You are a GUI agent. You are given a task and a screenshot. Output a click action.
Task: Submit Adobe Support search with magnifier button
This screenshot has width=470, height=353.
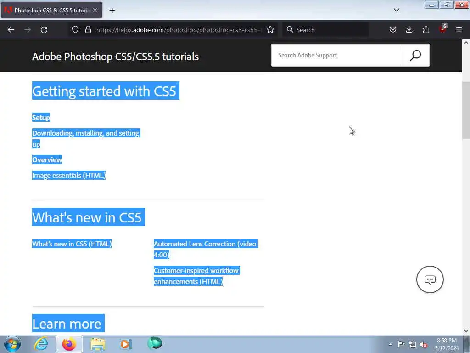[415, 55]
